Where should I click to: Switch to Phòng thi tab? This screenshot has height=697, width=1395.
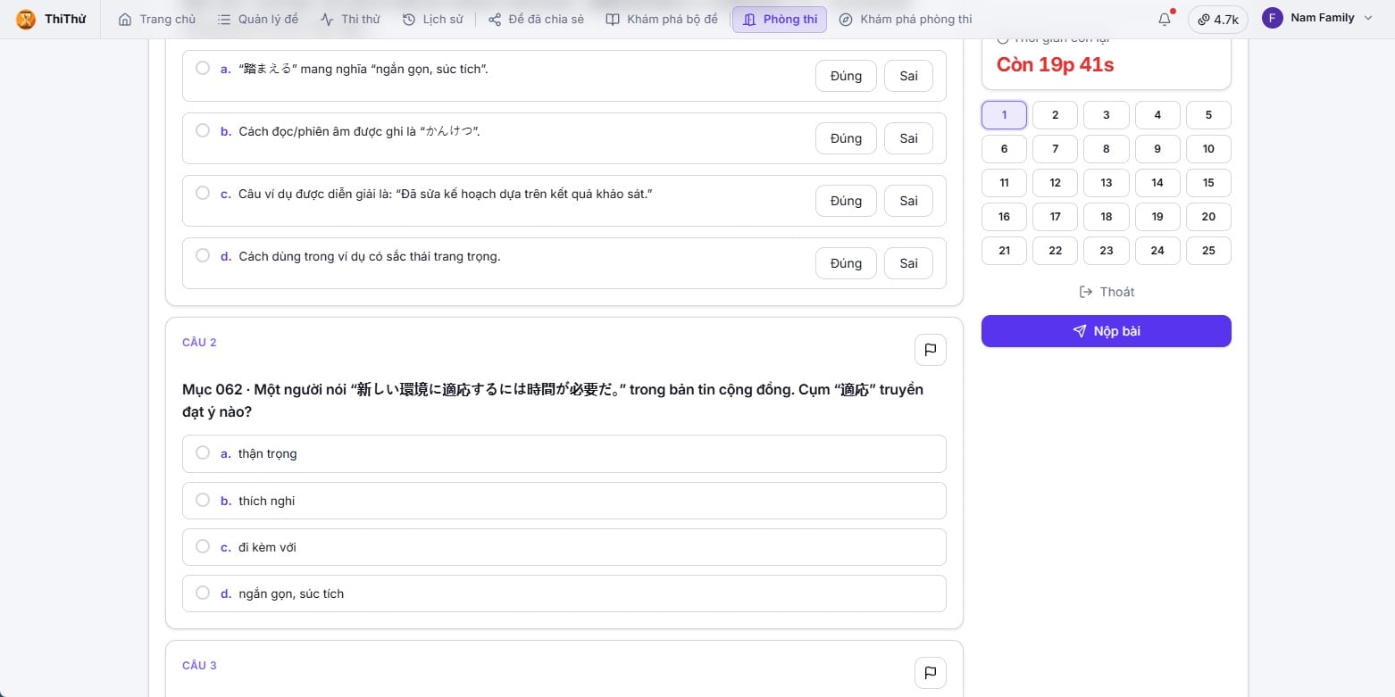pyautogui.click(x=780, y=19)
